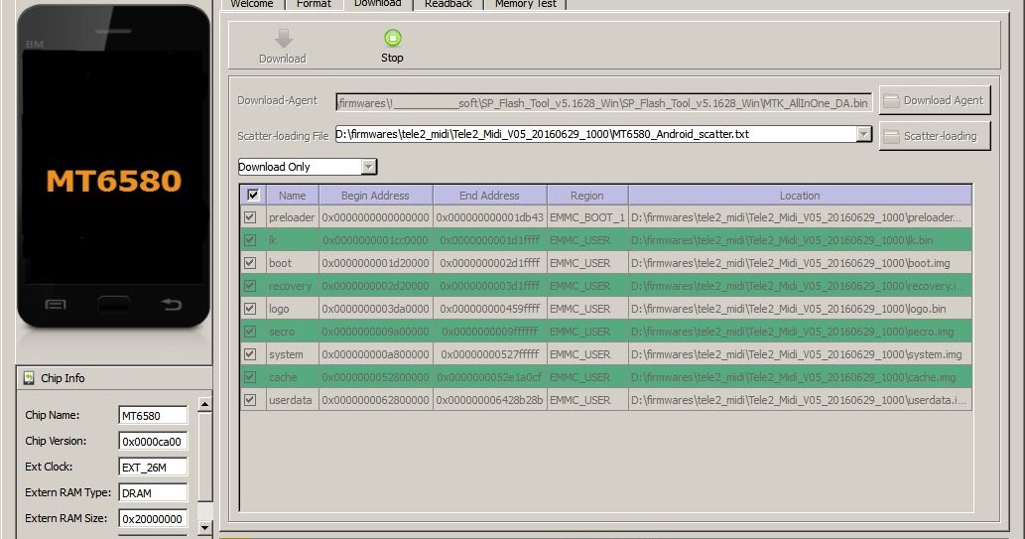Click system begin address 0x000000000a800000

click(x=375, y=354)
